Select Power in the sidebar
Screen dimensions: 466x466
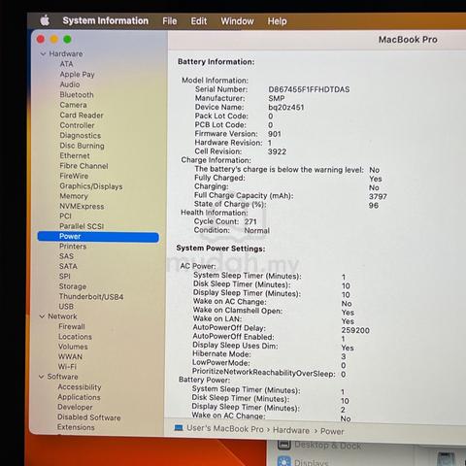pyautogui.click(x=98, y=237)
